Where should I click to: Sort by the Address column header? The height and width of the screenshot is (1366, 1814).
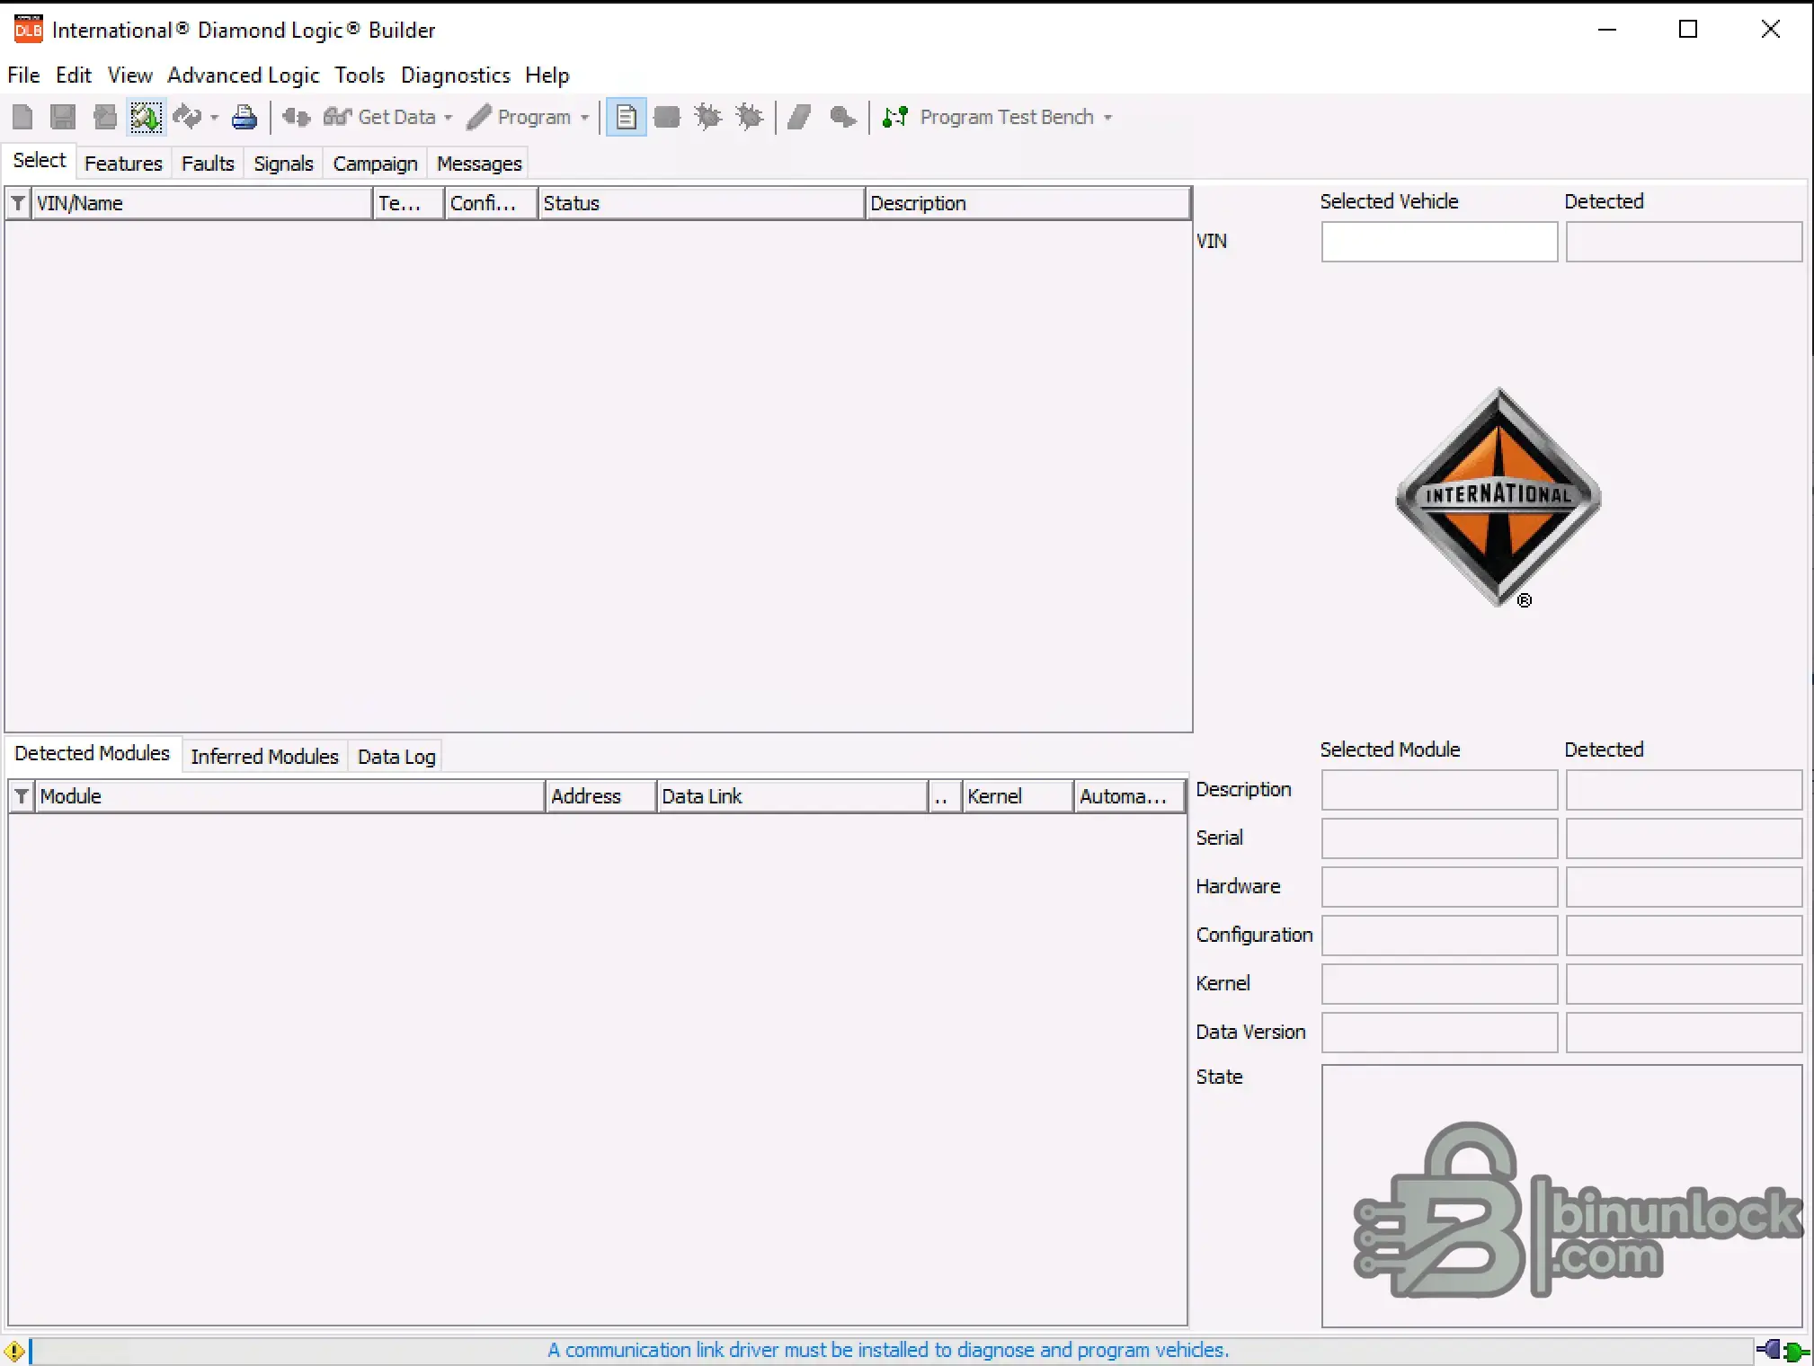tap(601, 796)
